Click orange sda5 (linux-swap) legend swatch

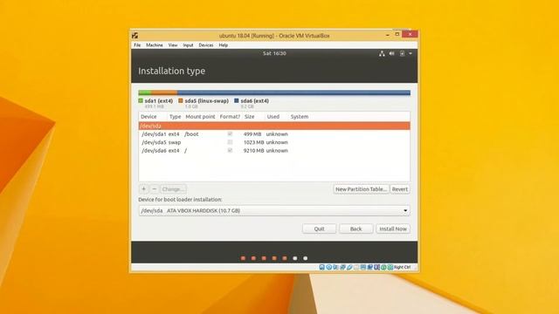coord(181,101)
